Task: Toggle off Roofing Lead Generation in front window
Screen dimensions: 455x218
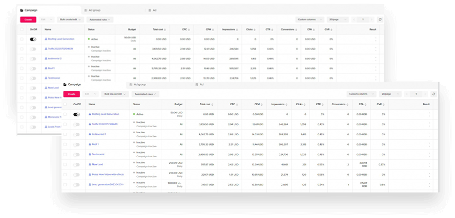Action: [x=76, y=114]
